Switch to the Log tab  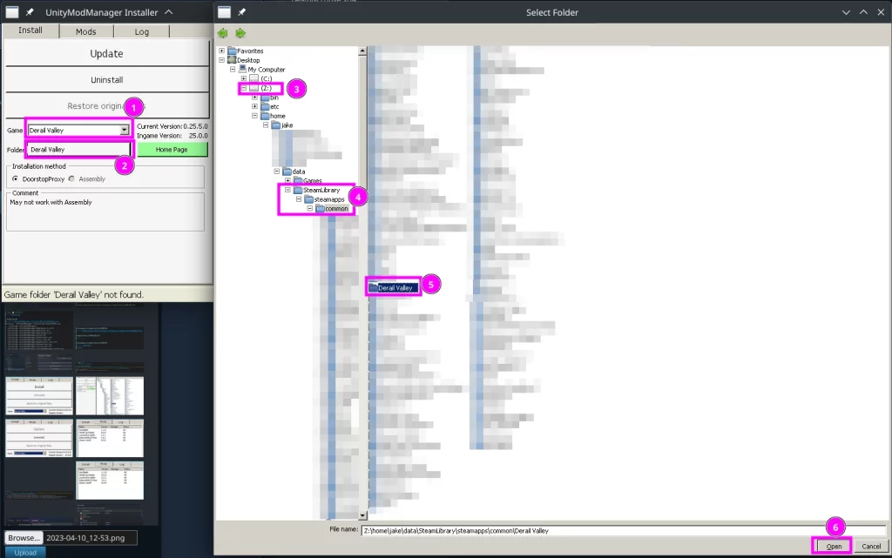(x=141, y=31)
